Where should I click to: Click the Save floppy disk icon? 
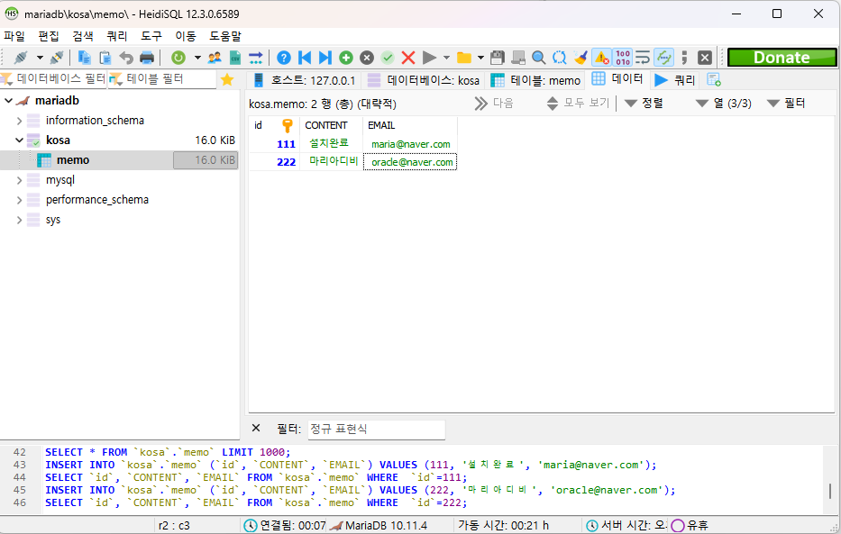[x=498, y=58]
